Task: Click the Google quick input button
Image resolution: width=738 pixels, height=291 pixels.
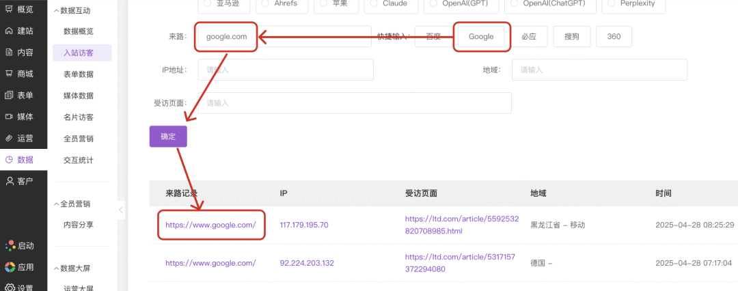Action: pos(481,36)
